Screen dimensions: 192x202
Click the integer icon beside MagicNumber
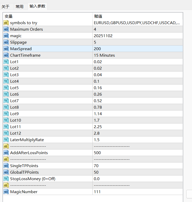6,192
